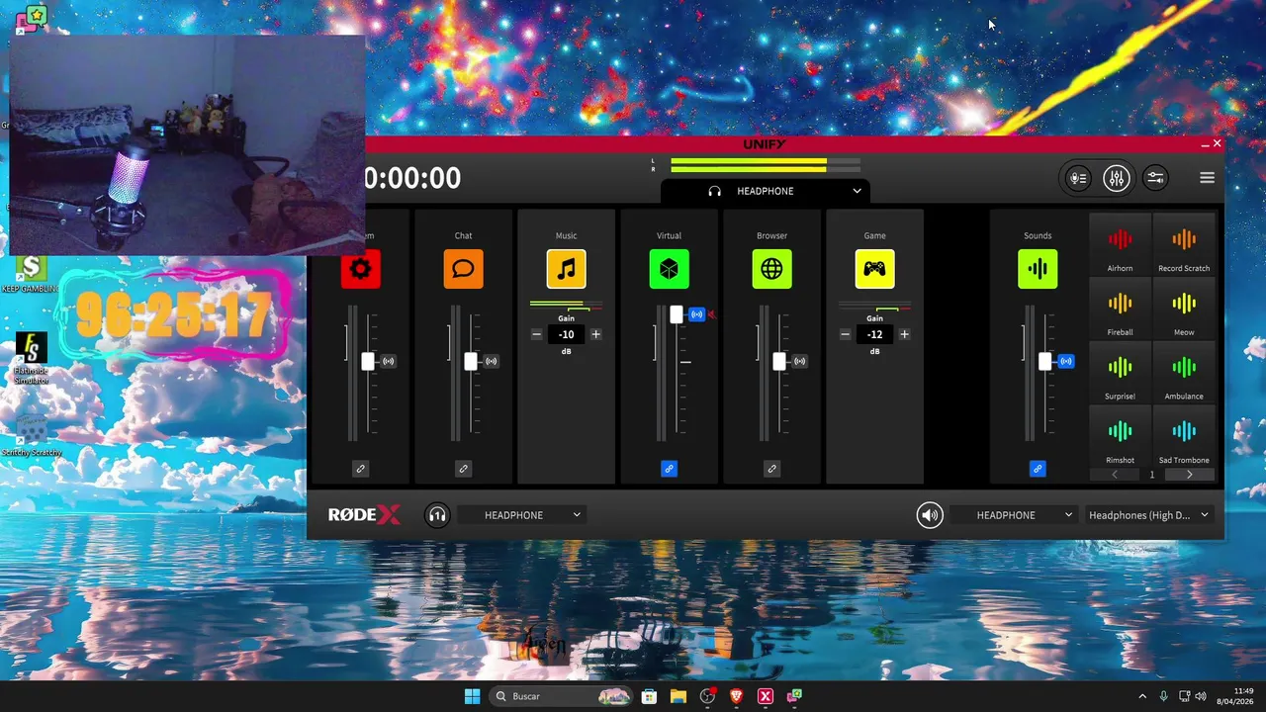1266x712 pixels.
Task: Click the Chat channel fader handle
Action: 471,361
